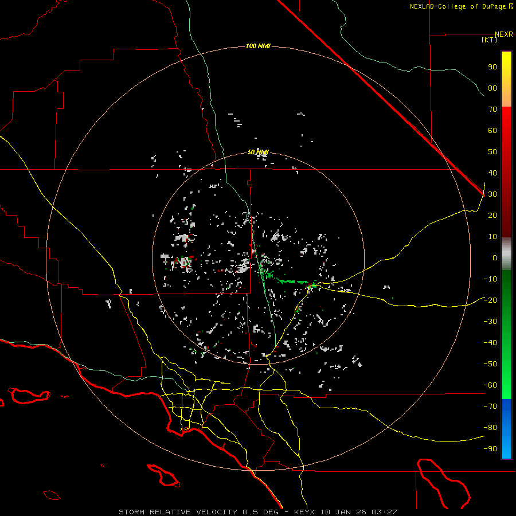Viewport: 516px width, 516px height.
Task: Click the blue segment of the color bar
Action: point(506,427)
